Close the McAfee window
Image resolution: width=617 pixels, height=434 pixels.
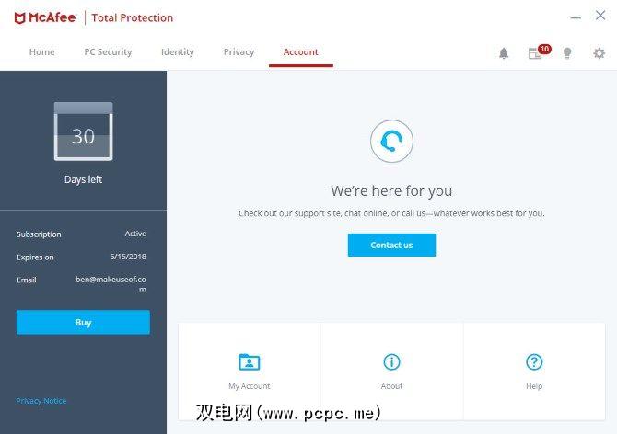(600, 16)
